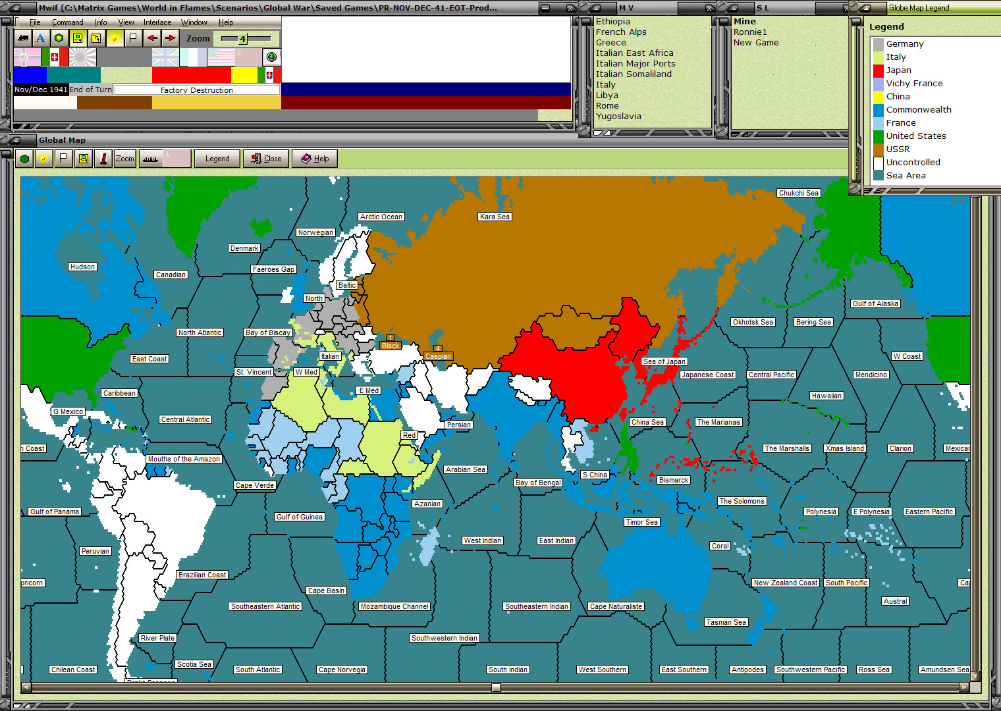This screenshot has width=1001, height=711.
Task: Select Italian Major Ports in the M V list
Action: pos(636,64)
